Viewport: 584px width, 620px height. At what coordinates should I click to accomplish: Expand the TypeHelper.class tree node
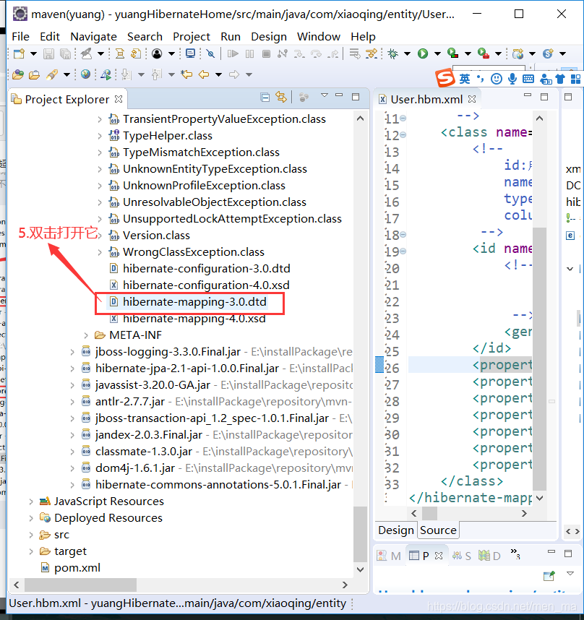pyautogui.click(x=100, y=136)
